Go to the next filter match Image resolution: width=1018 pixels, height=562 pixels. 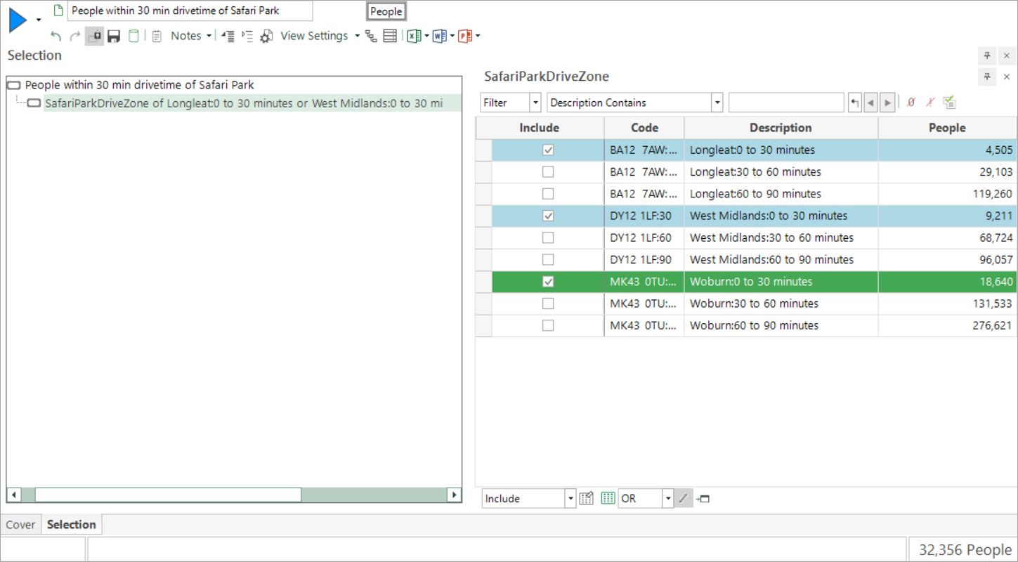(x=887, y=103)
